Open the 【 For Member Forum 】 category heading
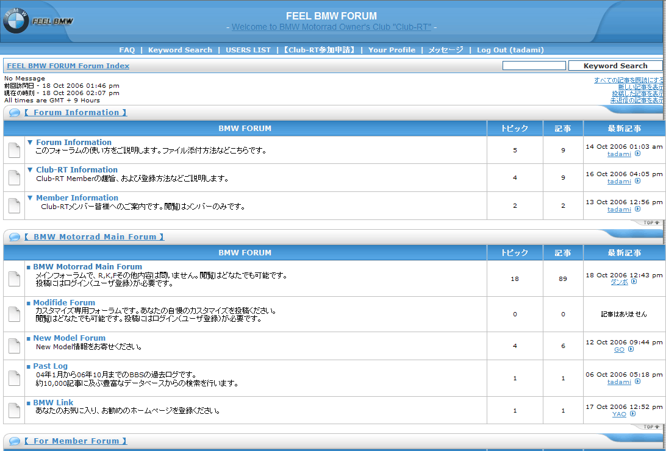The height and width of the screenshot is (451, 666). pyautogui.click(x=76, y=441)
